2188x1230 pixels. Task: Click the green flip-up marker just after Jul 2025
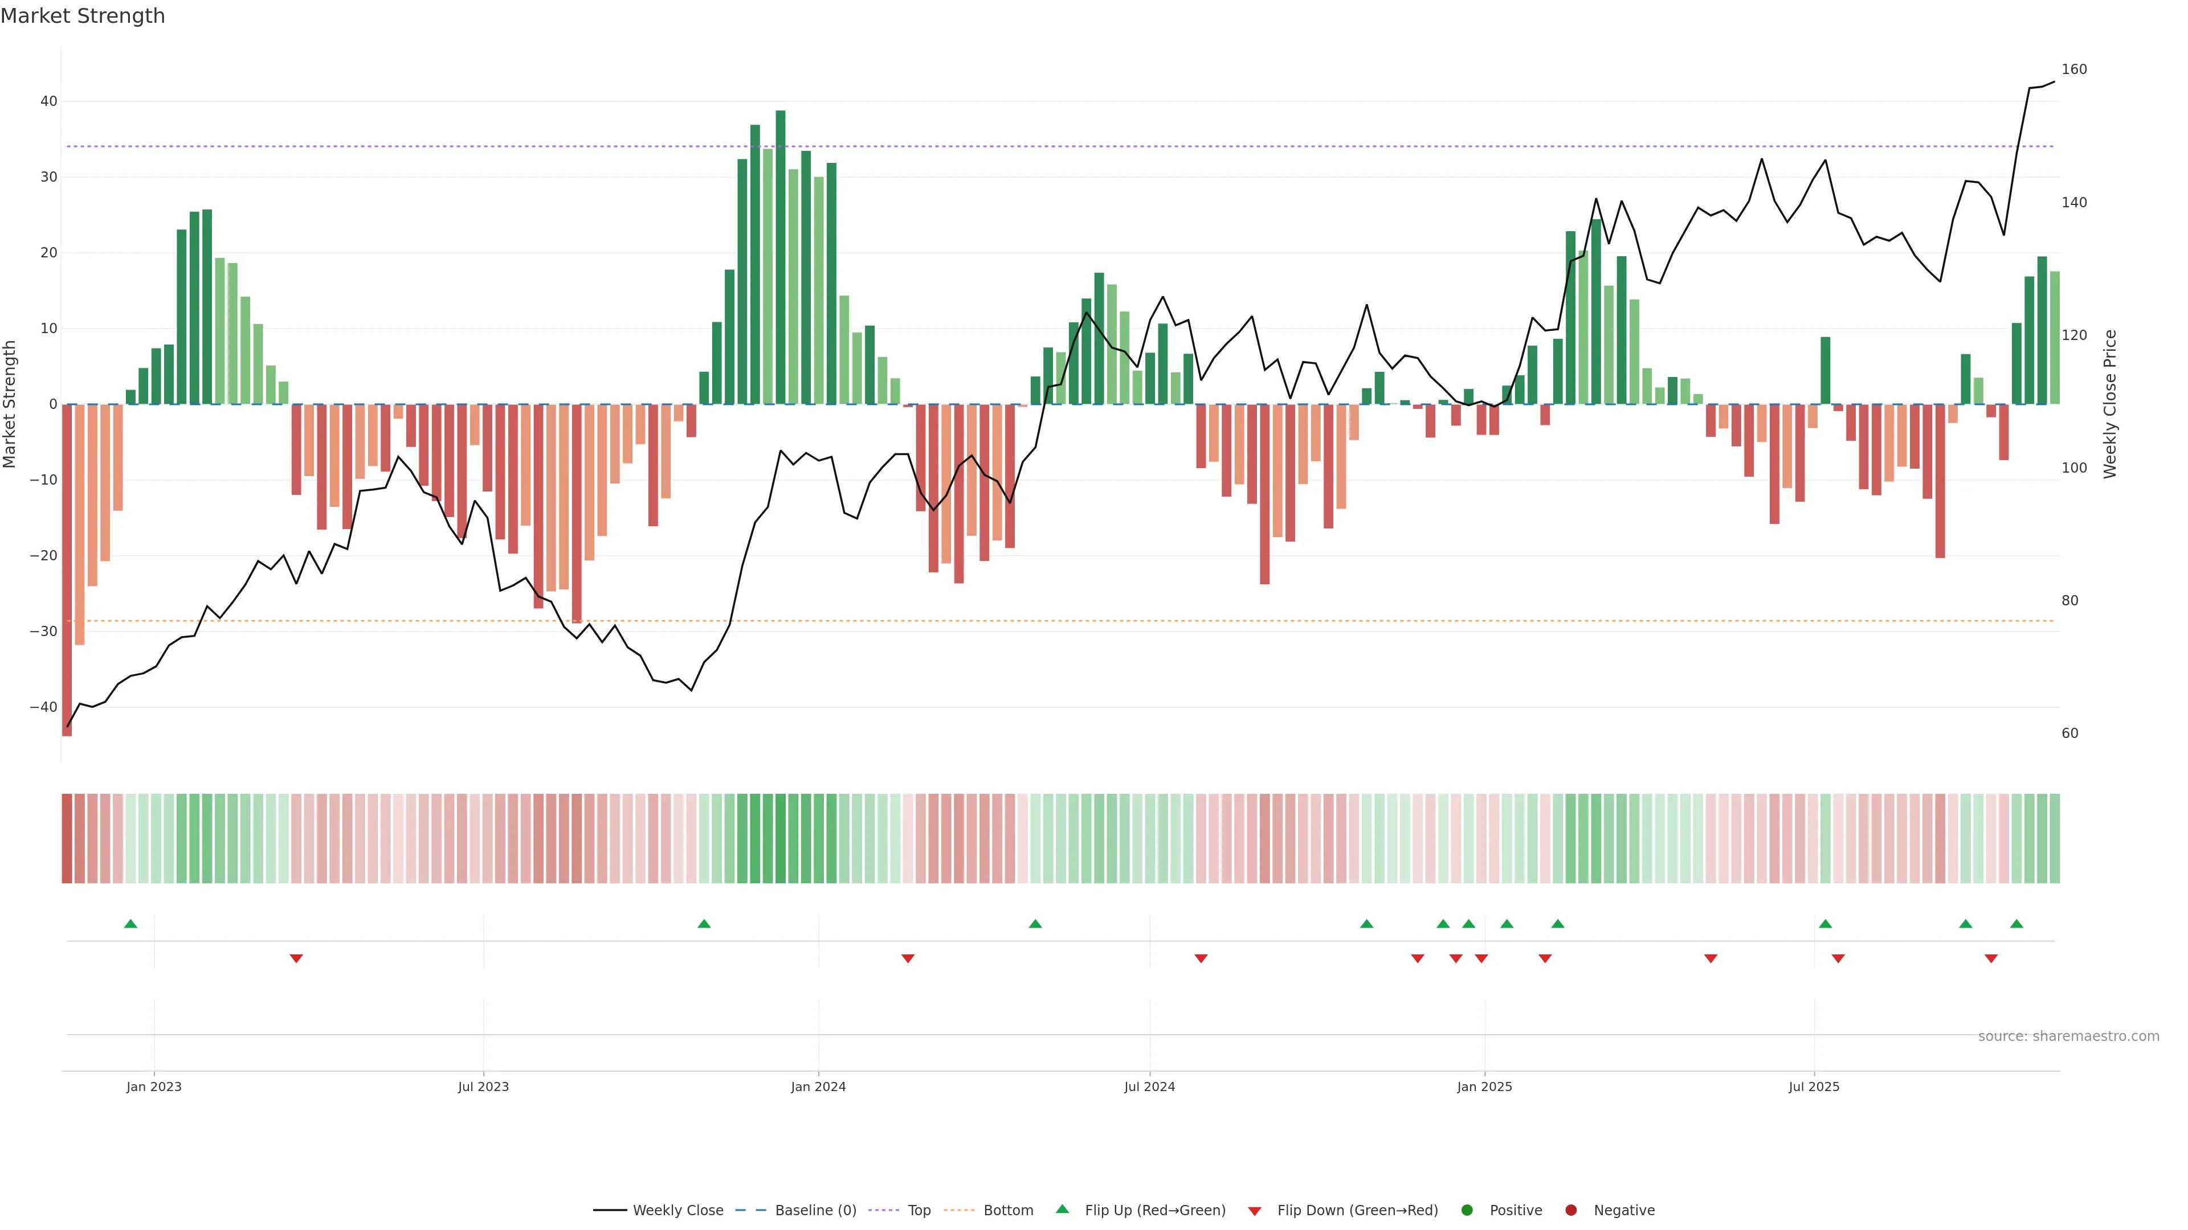point(1825,924)
